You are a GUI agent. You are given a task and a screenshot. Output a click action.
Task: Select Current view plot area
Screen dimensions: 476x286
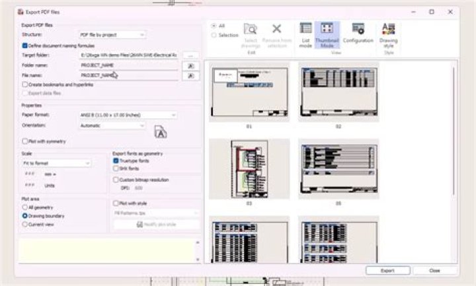click(x=25, y=225)
